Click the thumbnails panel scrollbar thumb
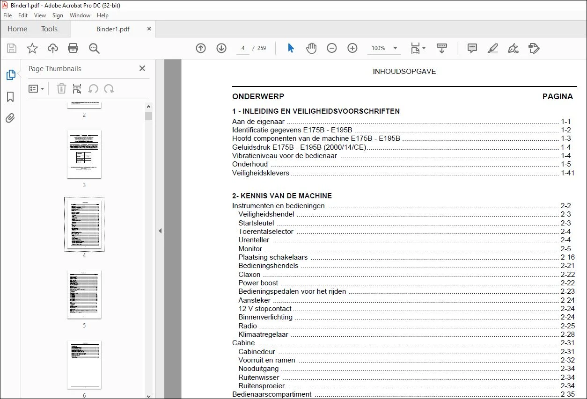The height and width of the screenshot is (399, 587). point(149,116)
